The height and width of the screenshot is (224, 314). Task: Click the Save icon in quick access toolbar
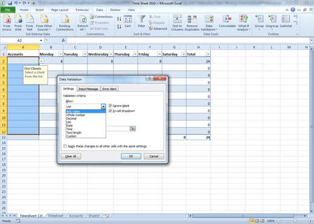(10, 3)
